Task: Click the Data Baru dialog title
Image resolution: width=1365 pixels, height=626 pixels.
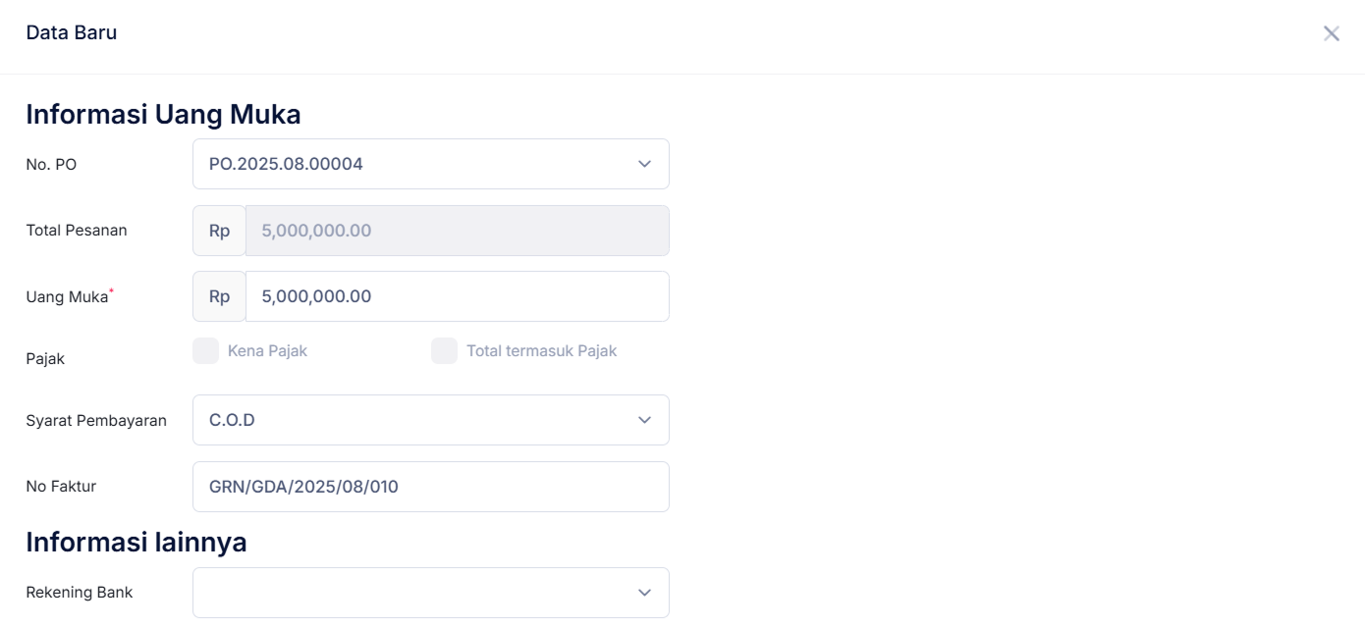Action: (x=72, y=32)
